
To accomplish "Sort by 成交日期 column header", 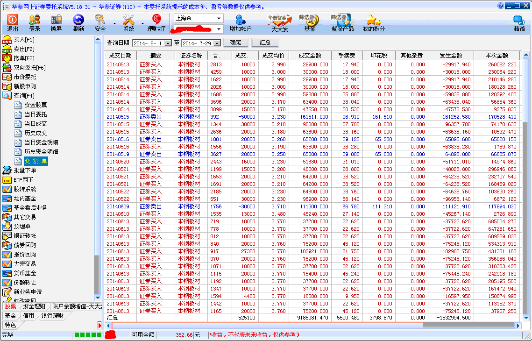I will click(x=120, y=56).
